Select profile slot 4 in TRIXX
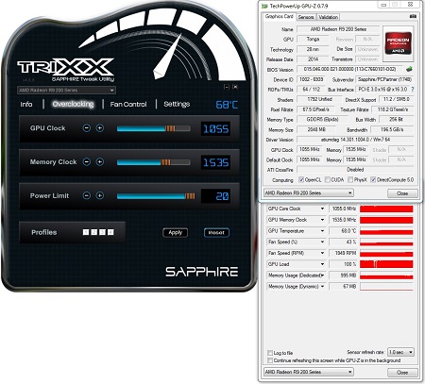This screenshot has height=384, width=425. click(x=110, y=232)
